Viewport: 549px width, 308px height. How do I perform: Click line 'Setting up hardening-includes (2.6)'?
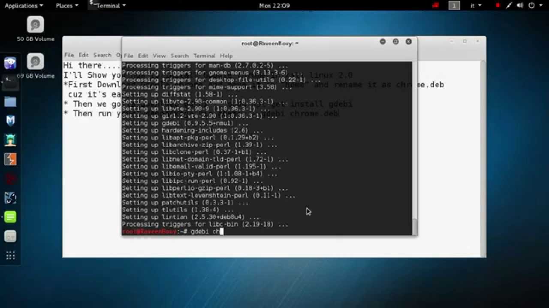point(193,130)
